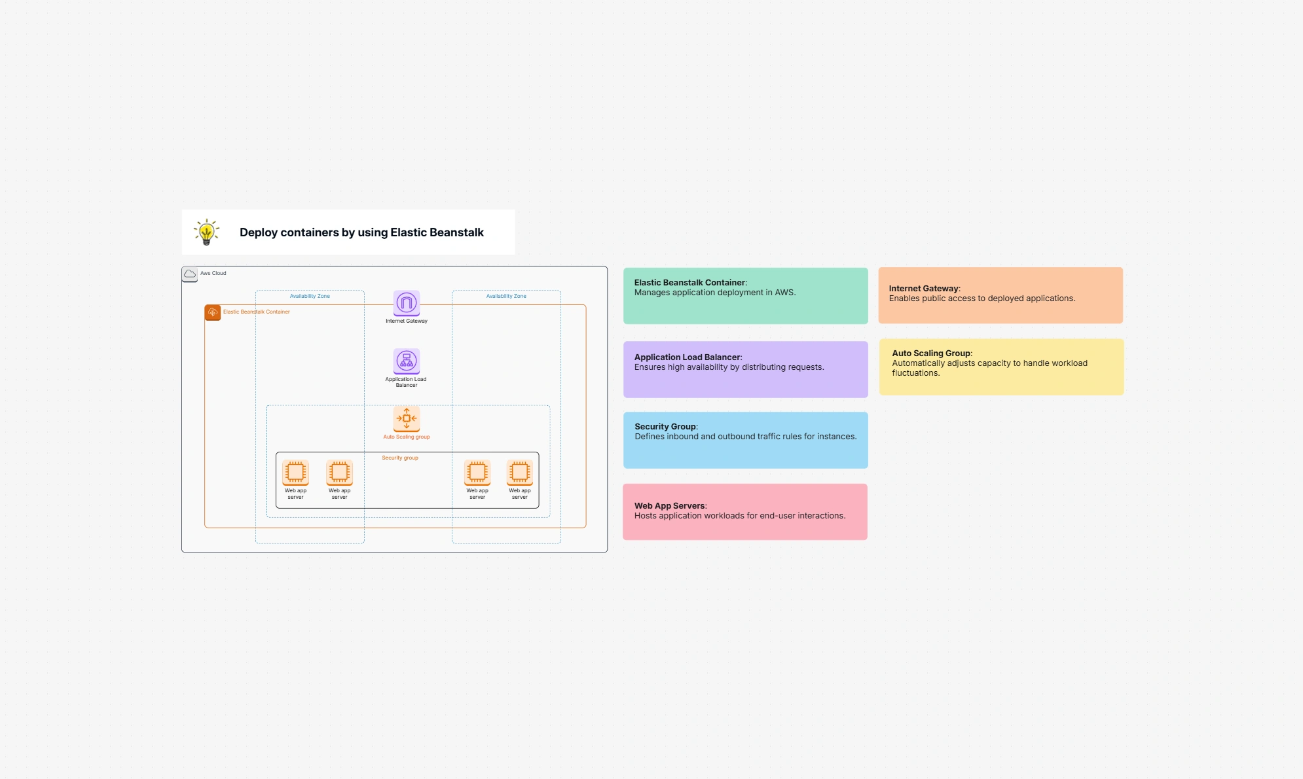Click the left 'Availability Zone' label
Viewport: 1303px width, 779px height.
310,296
